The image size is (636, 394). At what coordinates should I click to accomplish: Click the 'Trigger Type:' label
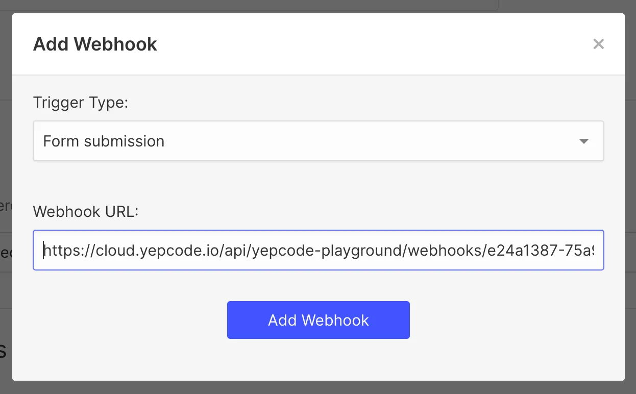coord(81,103)
